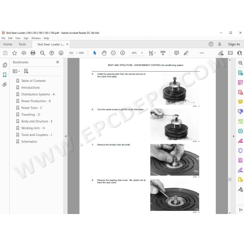244x244 pixels.
Task: Click the scroll down arrow of the document
Action: 230,213
